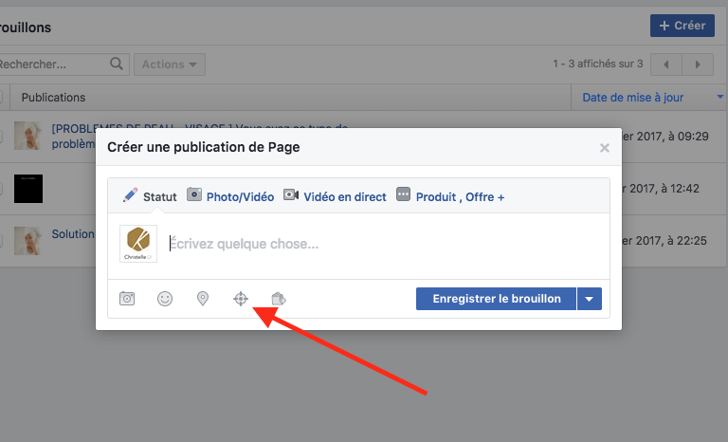The image size is (728, 442).
Task: Click the Écrivez quelque chose text field
Action: [379, 244]
